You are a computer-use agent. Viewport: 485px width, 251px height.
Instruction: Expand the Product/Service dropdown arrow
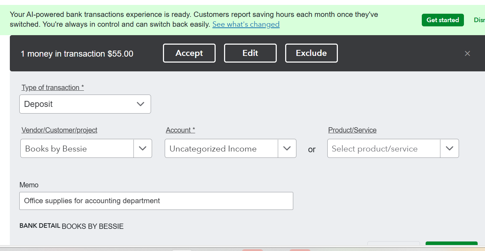pyautogui.click(x=449, y=148)
